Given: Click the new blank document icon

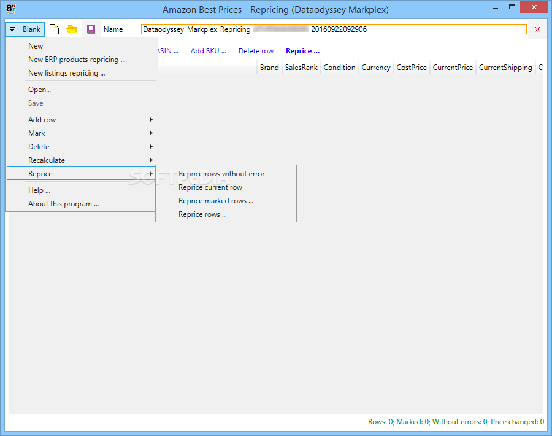Looking at the screenshot, I should pos(54,29).
